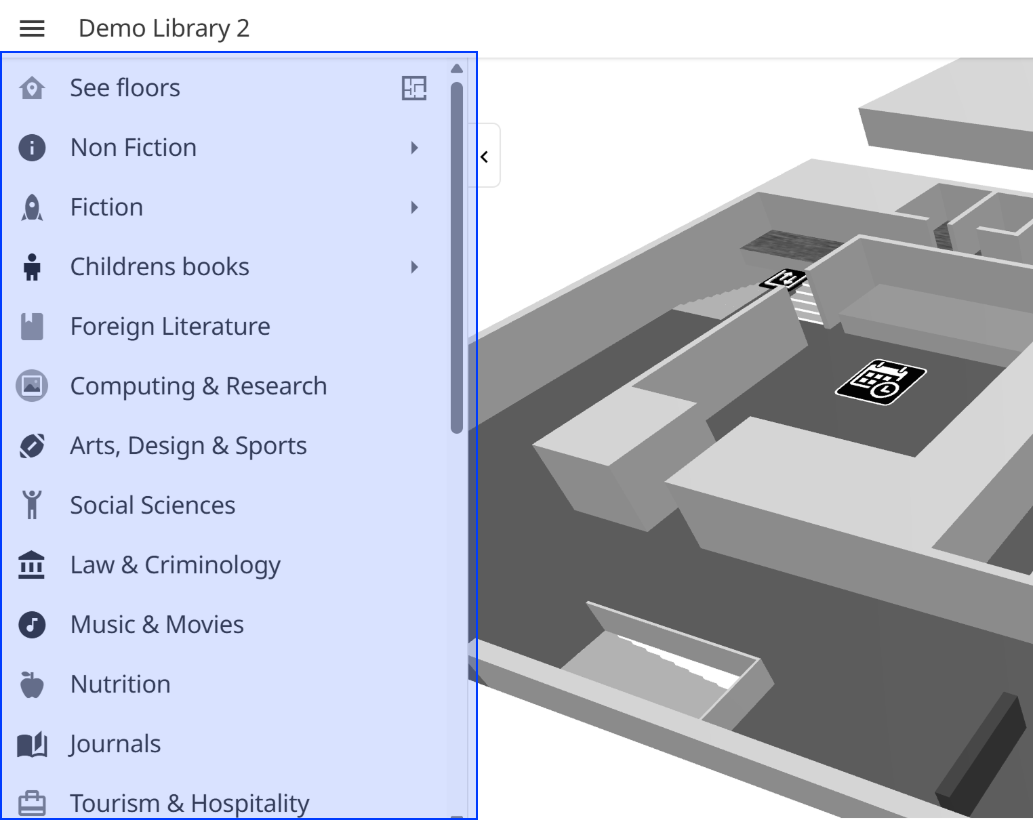Viewport: 1033px width, 820px height.
Task: Click the calendar schedule marker on the map
Action: (x=880, y=382)
